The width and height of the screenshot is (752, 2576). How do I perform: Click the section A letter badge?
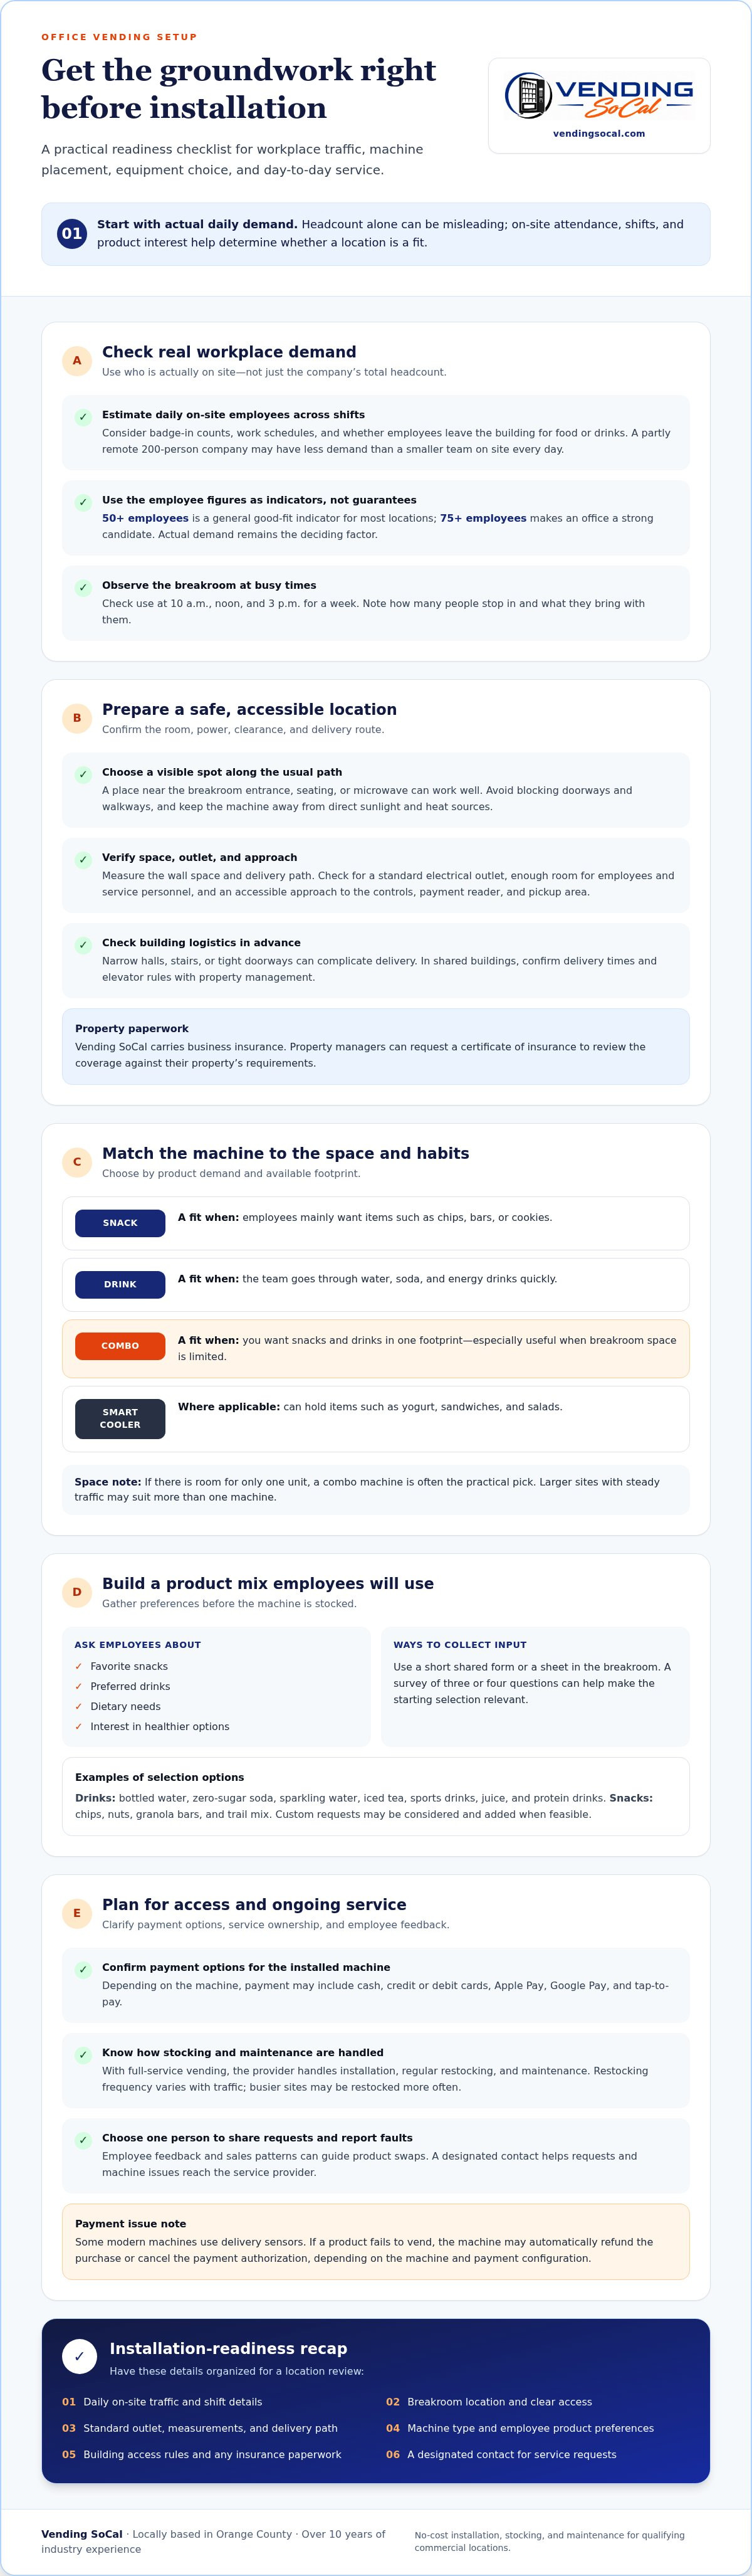pos(77,361)
